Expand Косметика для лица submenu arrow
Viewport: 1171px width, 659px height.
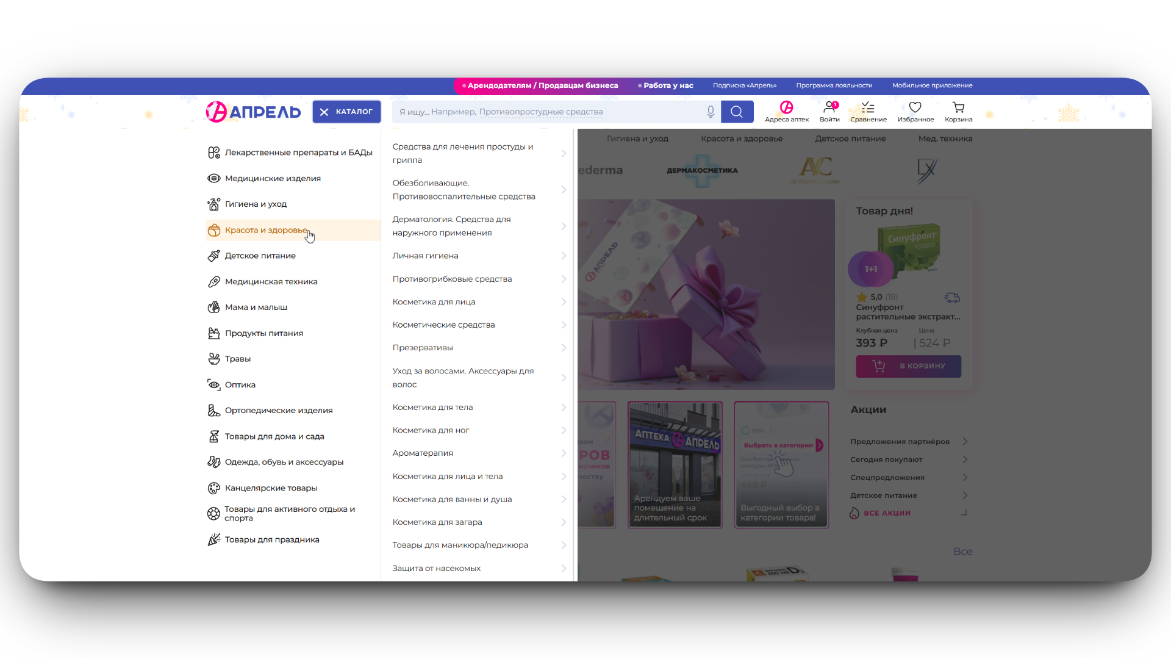pos(564,302)
